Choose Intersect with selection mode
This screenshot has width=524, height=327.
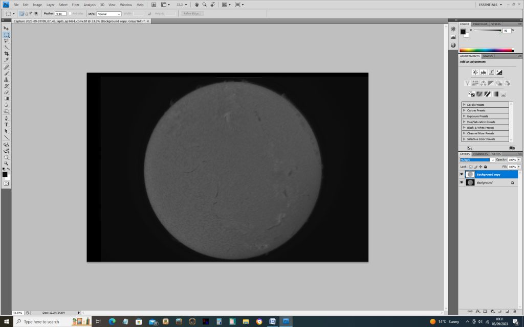click(x=36, y=14)
